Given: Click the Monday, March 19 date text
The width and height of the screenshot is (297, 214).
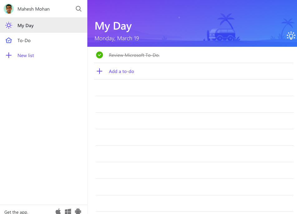Looking at the screenshot, I should (x=117, y=39).
